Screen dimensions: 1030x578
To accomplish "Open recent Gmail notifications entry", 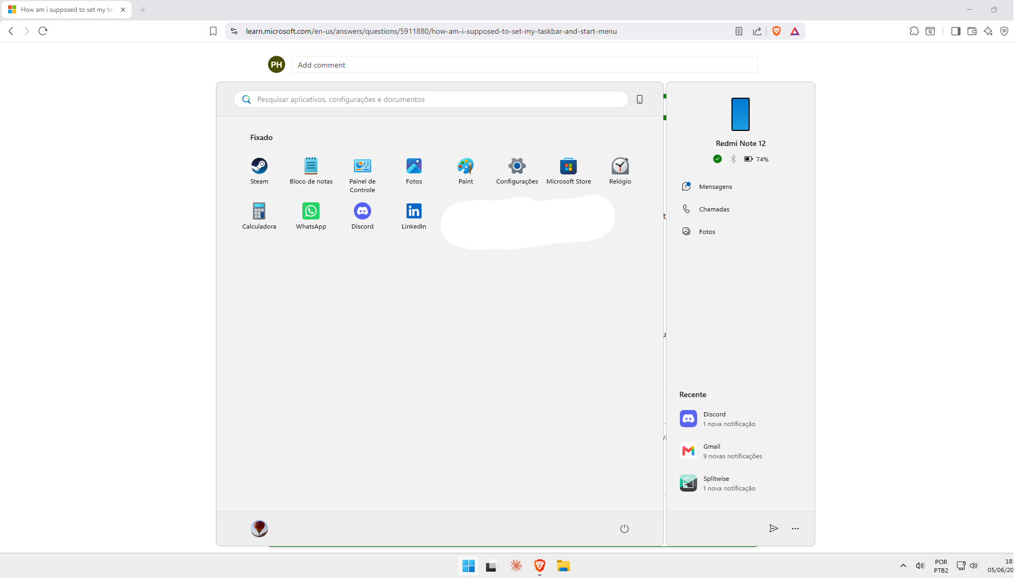I will pos(741,451).
